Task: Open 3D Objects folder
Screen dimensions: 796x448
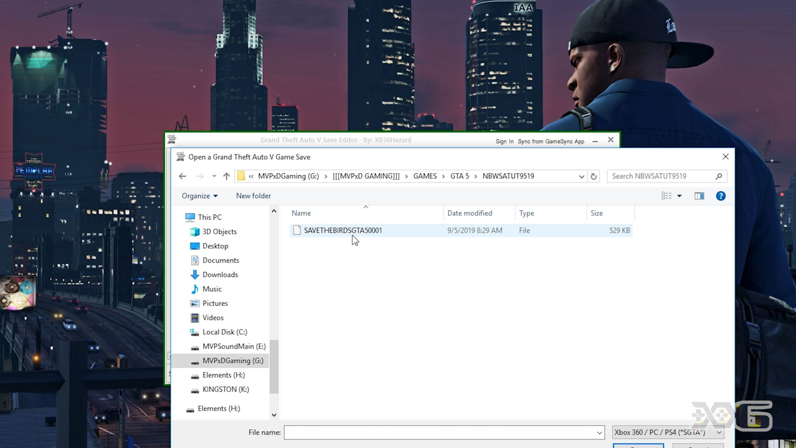Action: 219,232
